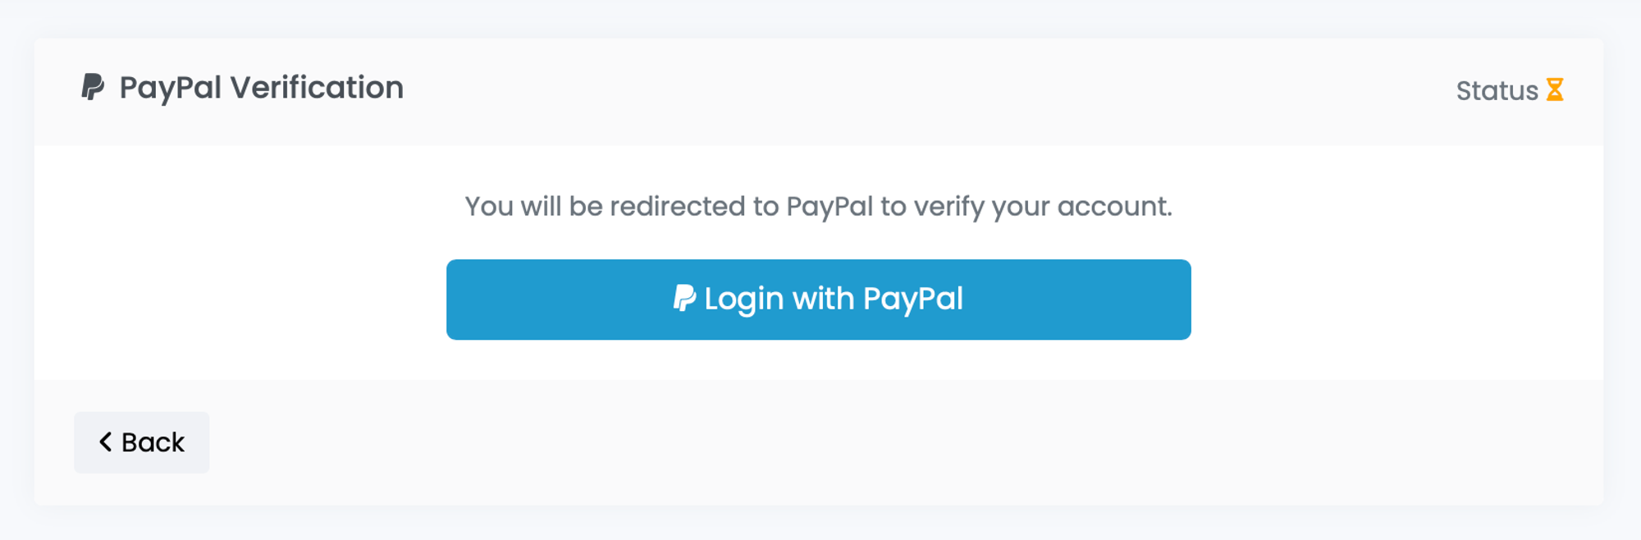The height and width of the screenshot is (540, 1641).
Task: Click the white PayPal icon inside the login button
Action: (x=684, y=299)
